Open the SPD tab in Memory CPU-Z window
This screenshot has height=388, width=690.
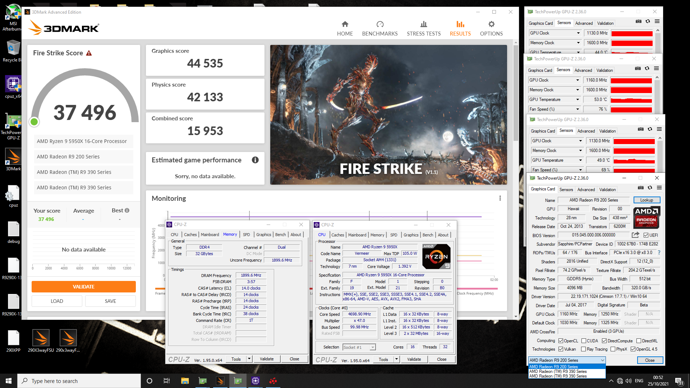pyautogui.click(x=246, y=235)
